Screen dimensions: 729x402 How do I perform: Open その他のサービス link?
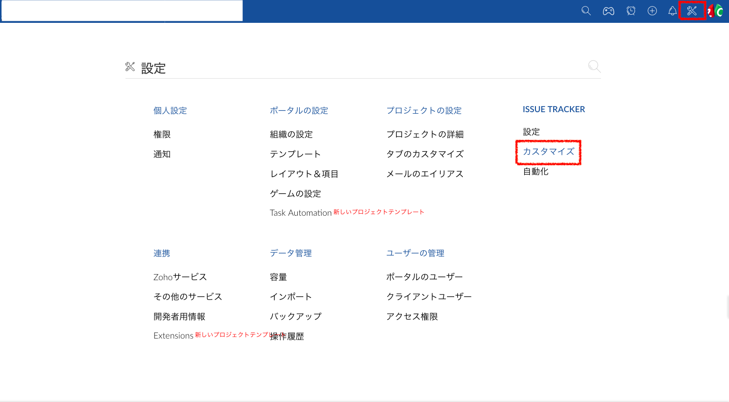[x=188, y=297]
